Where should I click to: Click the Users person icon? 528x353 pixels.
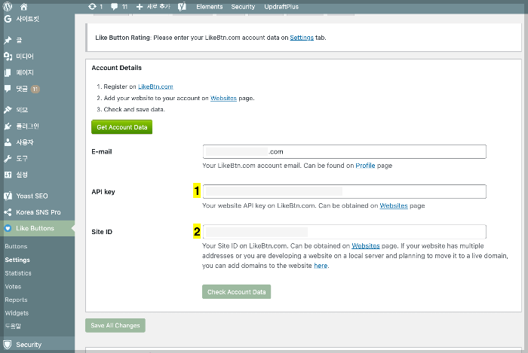pos(8,142)
